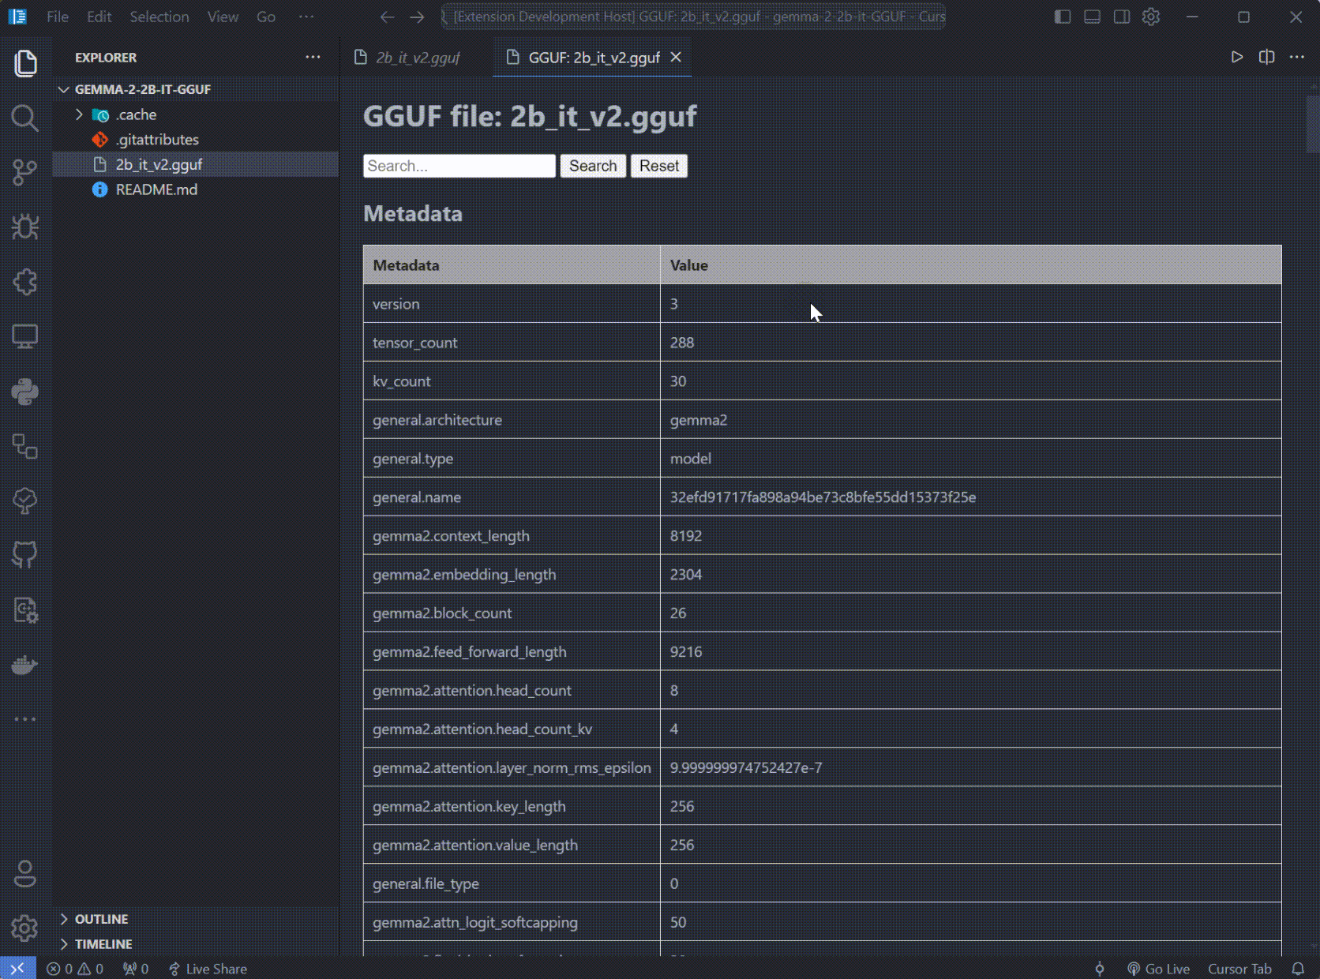The width and height of the screenshot is (1320, 979).
Task: Open the GitHub activity bar icon
Action: tap(25, 555)
